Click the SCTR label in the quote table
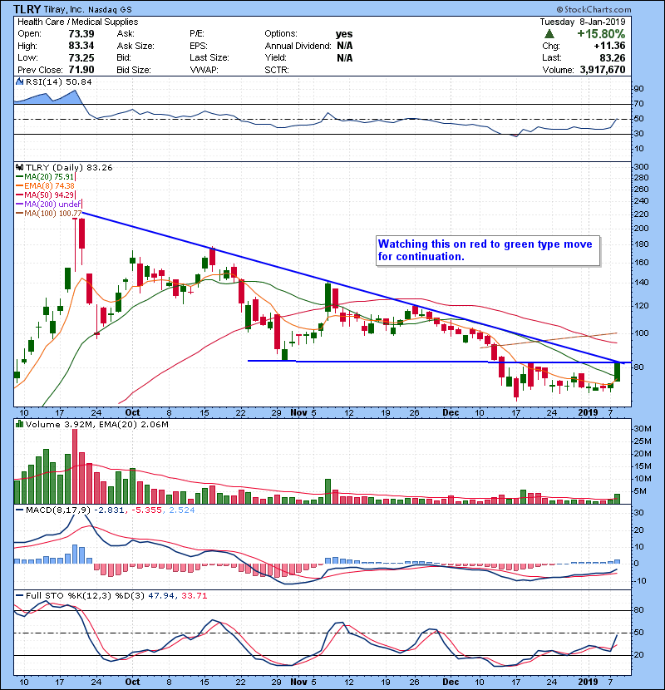The height and width of the screenshot is (690, 665). [276, 70]
